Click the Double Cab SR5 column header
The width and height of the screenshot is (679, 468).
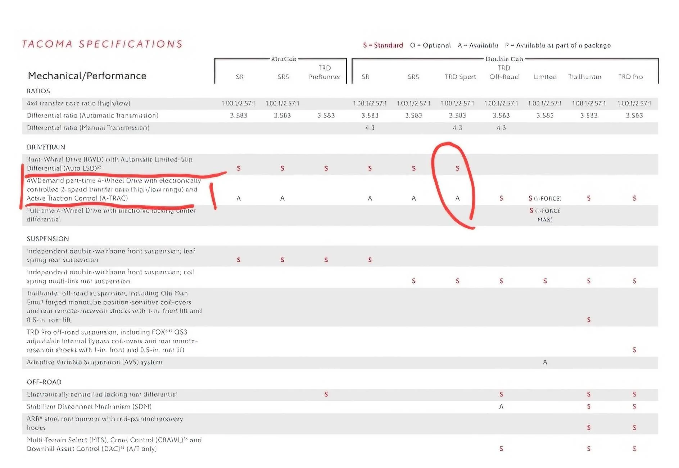point(413,77)
